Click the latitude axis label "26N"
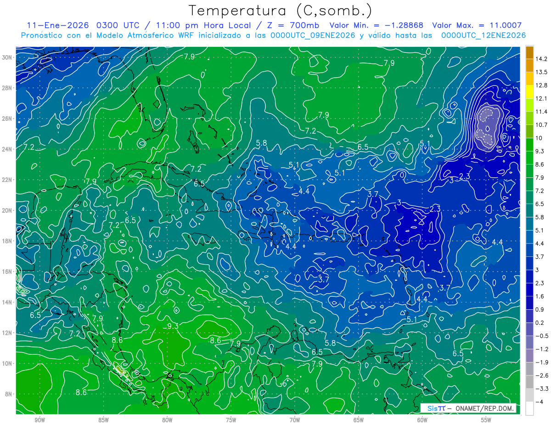Viewport: 551px width, 426px height. pos(7,119)
